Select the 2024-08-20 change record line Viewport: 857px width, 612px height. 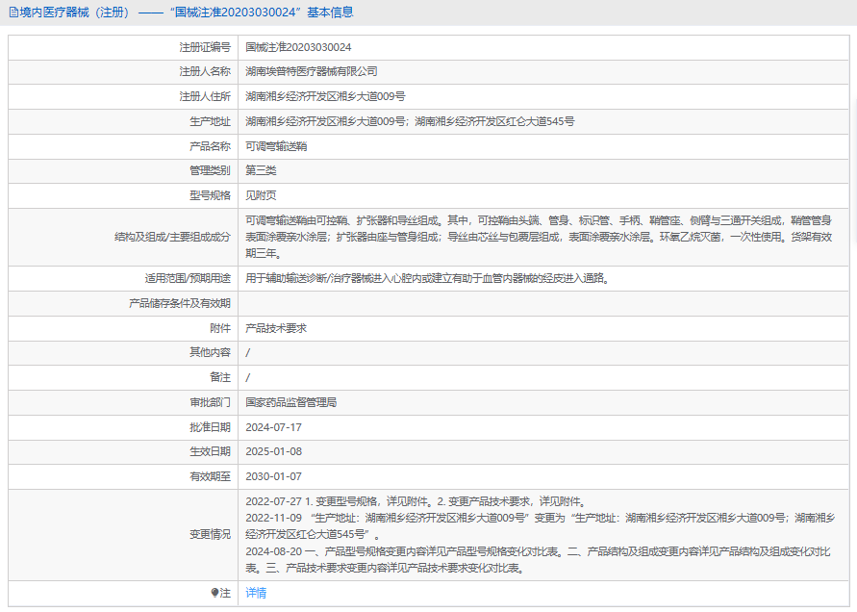tap(538, 559)
